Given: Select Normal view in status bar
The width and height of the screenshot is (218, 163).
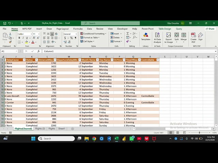Looking at the screenshot, I should 171,133.
